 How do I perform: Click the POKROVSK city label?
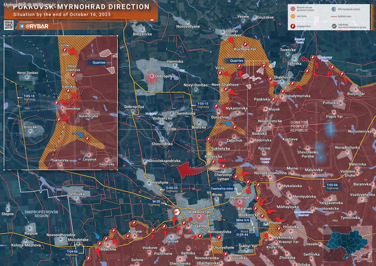click(x=199, y=212)
